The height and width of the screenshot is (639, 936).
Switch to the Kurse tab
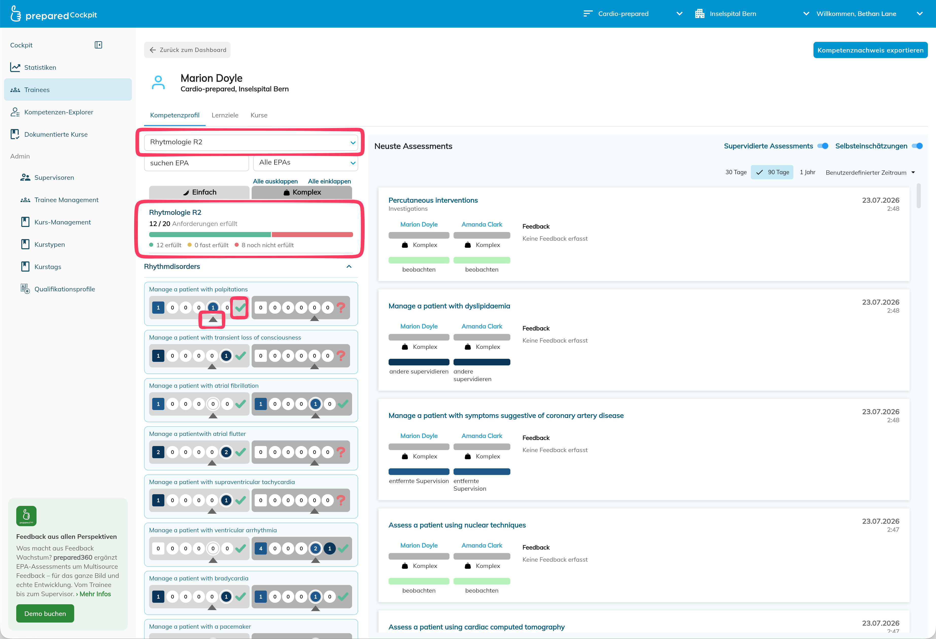tap(259, 115)
